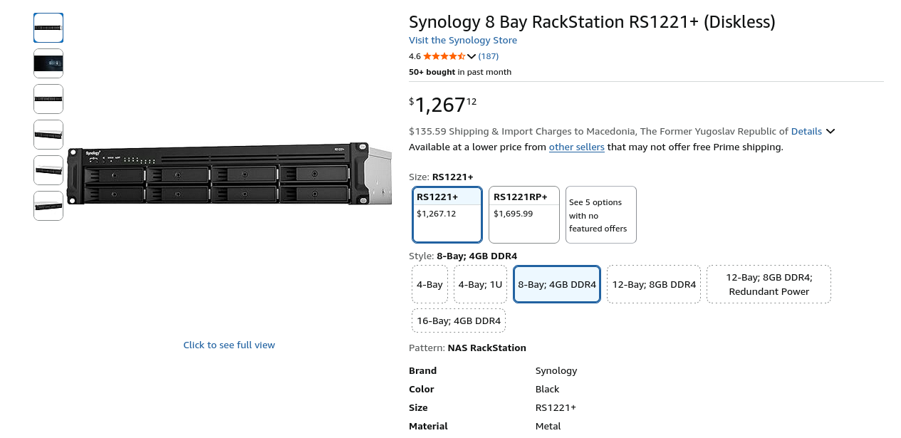Open the 187 reviews link
This screenshot has width=901, height=438.
489,56
